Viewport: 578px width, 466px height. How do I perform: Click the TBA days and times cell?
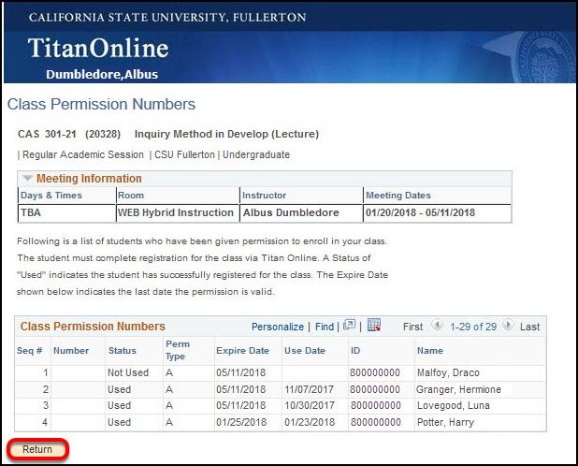tap(31, 212)
